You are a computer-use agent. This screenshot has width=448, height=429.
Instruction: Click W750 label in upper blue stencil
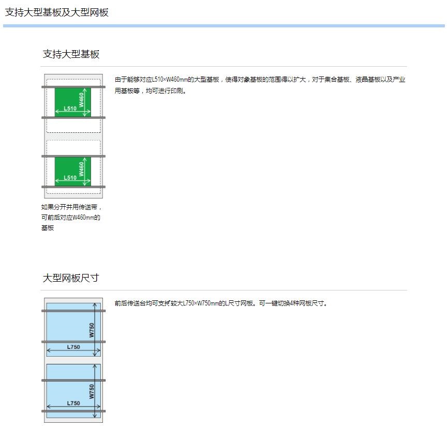pyautogui.click(x=92, y=330)
